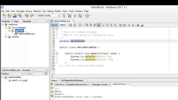This screenshot has width=178, height=100.
Task: Click the Save All toolbar icon
Action: pos(20,16)
